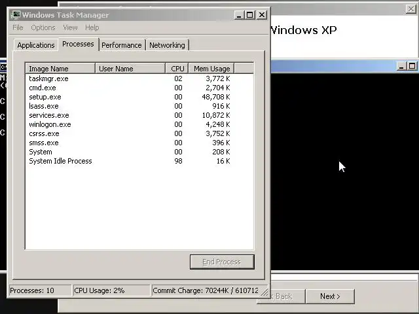Sort by Mem Usage column header

tap(211, 69)
